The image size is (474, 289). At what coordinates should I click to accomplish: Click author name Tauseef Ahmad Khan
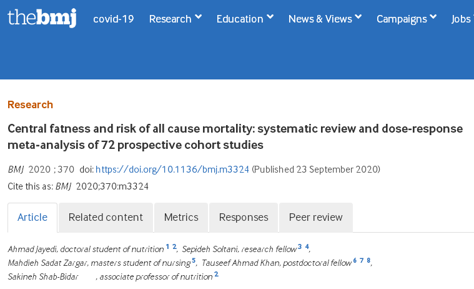pos(240,263)
